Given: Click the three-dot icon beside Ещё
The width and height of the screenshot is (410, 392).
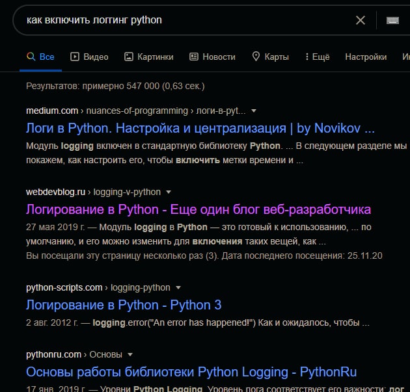Looking at the screenshot, I should pos(307,57).
